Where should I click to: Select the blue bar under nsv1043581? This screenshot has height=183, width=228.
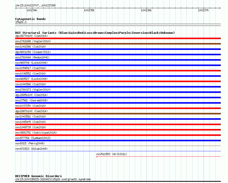(x=118, y=119)
